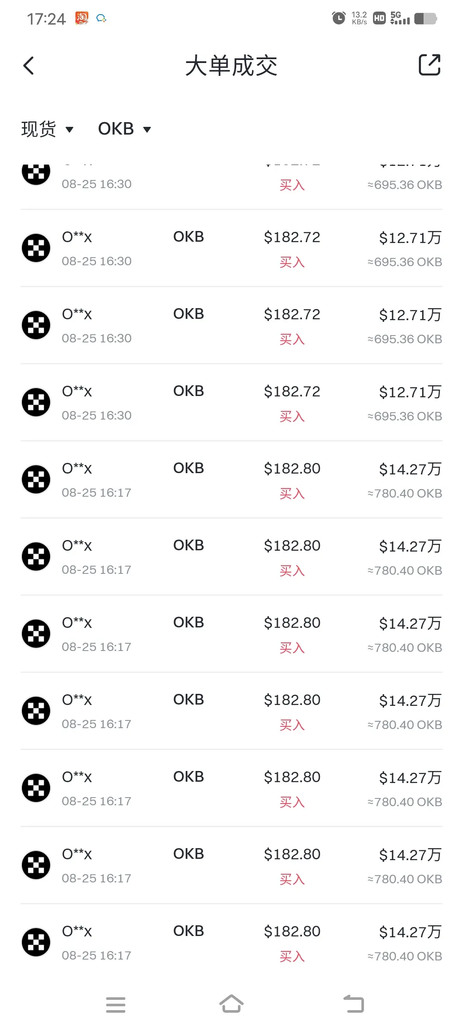Go back using the top-left arrow
The image size is (463, 1032).
point(28,66)
